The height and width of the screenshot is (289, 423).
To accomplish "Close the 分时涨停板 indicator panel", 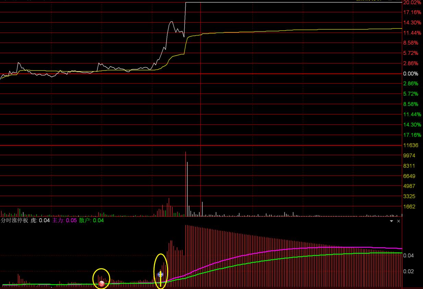I will pos(398,221).
